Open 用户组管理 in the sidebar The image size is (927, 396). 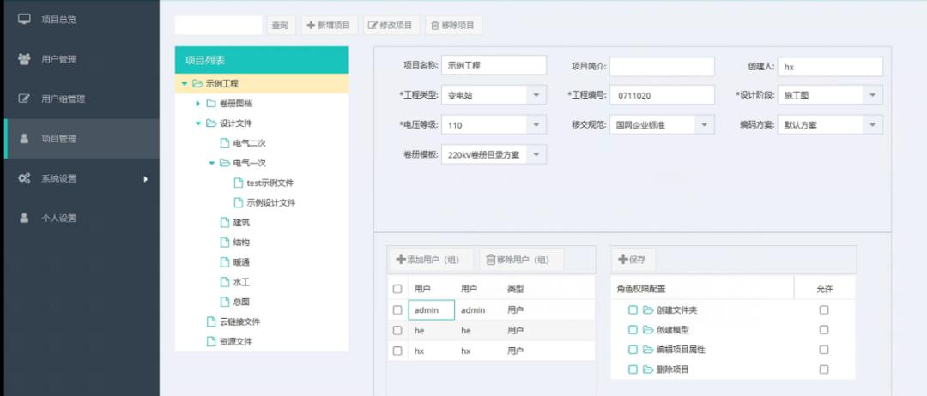(x=82, y=99)
